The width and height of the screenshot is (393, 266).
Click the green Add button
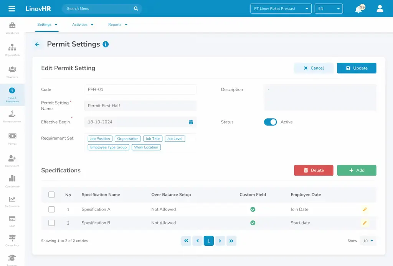click(357, 170)
